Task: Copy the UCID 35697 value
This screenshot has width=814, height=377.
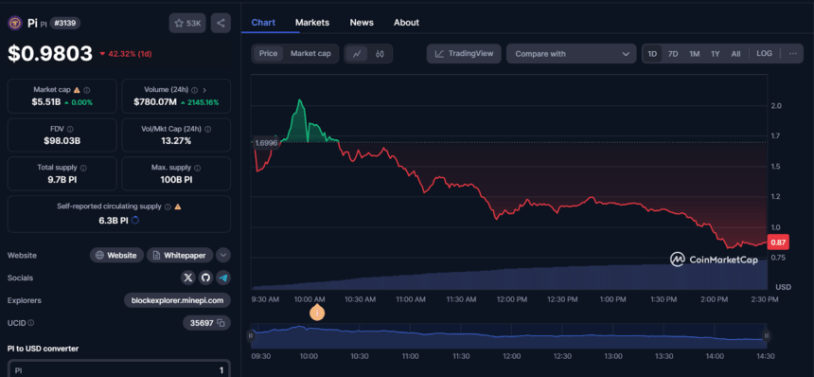Action: pos(221,323)
